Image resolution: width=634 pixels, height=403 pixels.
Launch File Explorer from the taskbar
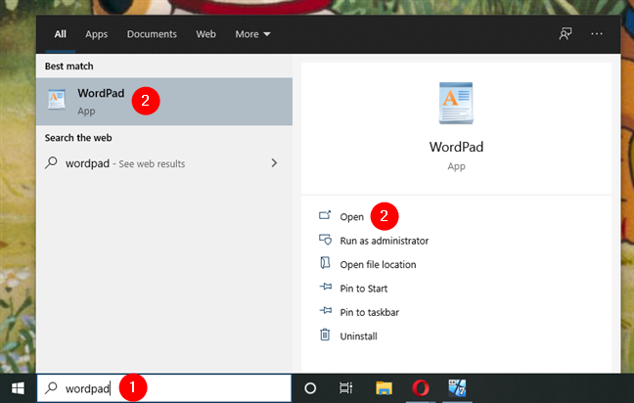click(384, 387)
